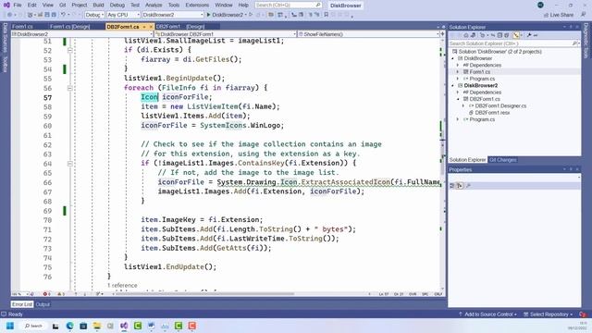Collapse the foreach block at line 56

70,88
